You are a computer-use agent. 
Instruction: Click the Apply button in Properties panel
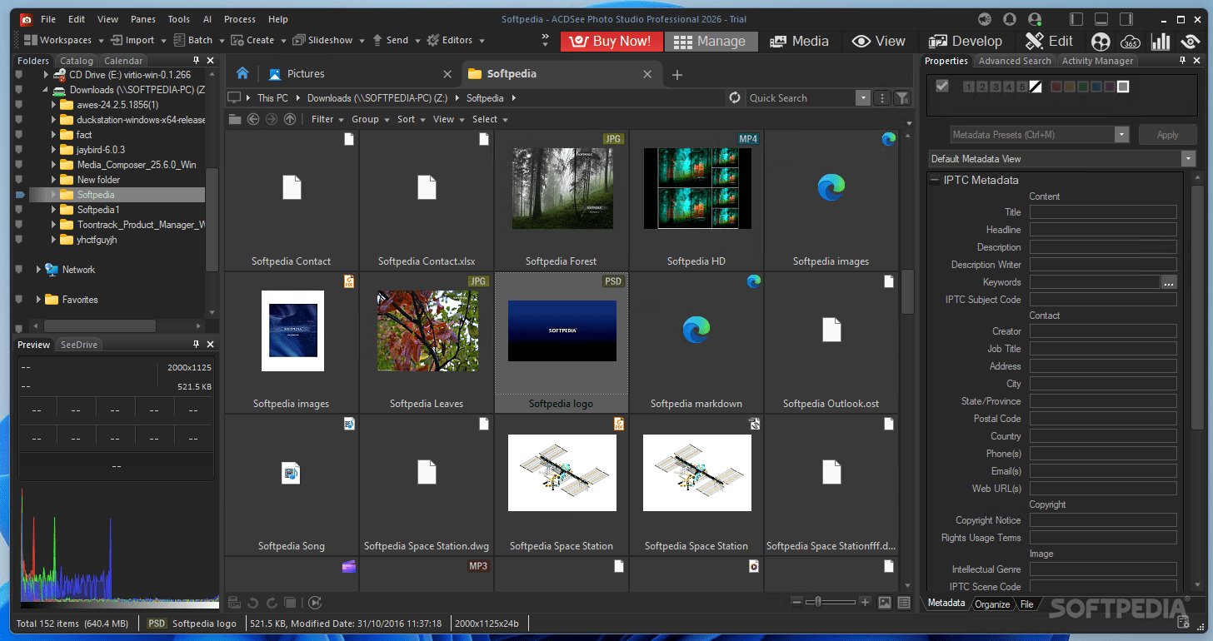point(1167,134)
